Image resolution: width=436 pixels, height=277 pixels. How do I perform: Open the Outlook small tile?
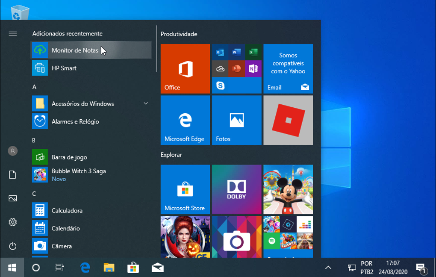click(x=220, y=52)
